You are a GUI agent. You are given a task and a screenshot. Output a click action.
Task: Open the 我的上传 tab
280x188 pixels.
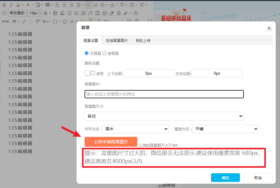(143, 40)
